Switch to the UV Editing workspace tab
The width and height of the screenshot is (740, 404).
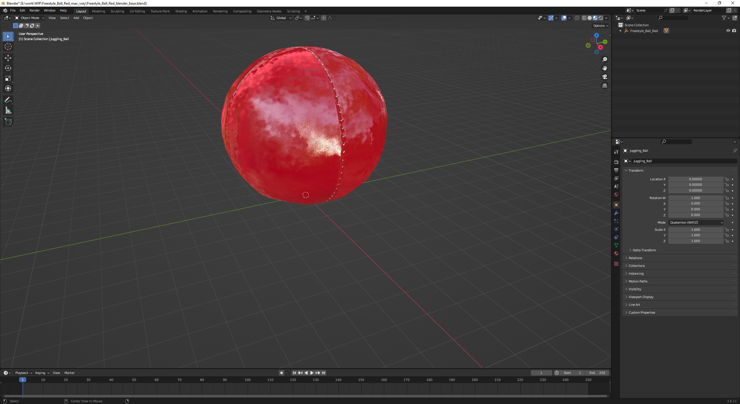137,11
